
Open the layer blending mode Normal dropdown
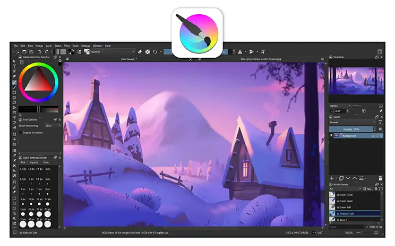[x=351, y=122]
